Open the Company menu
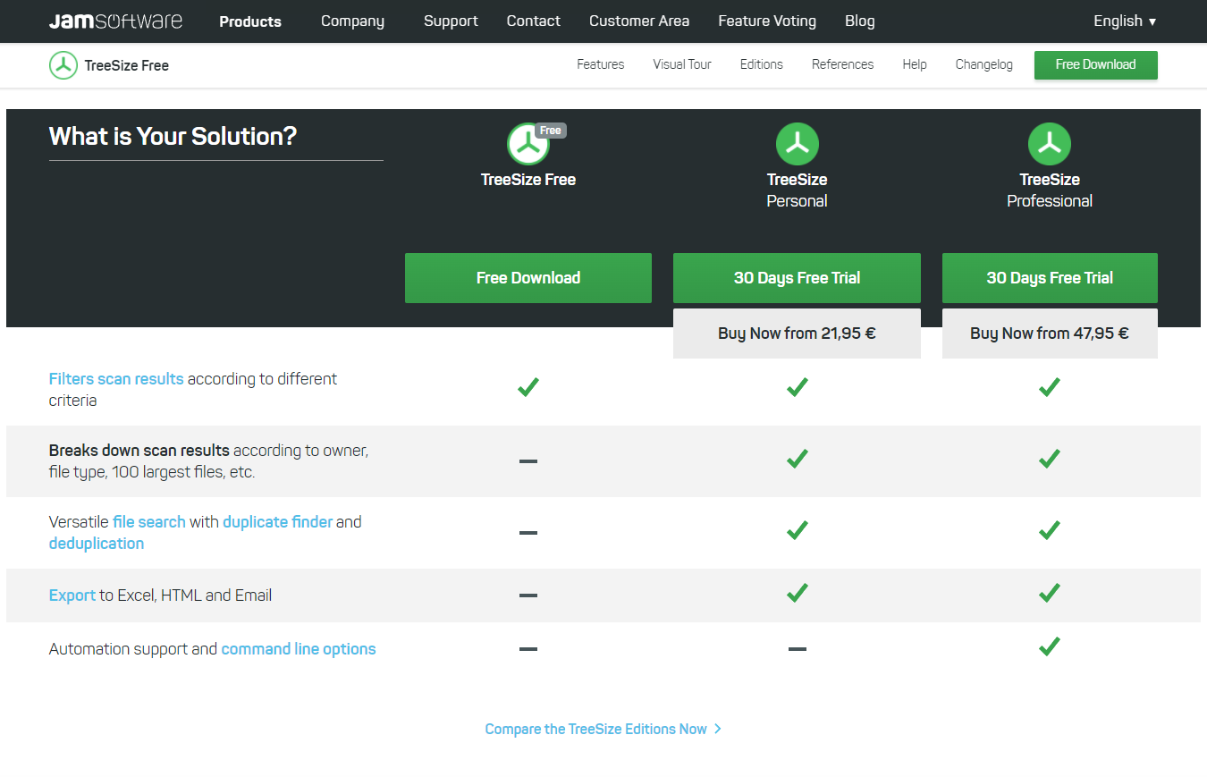Viewport: 1207px width, 777px height. [352, 21]
